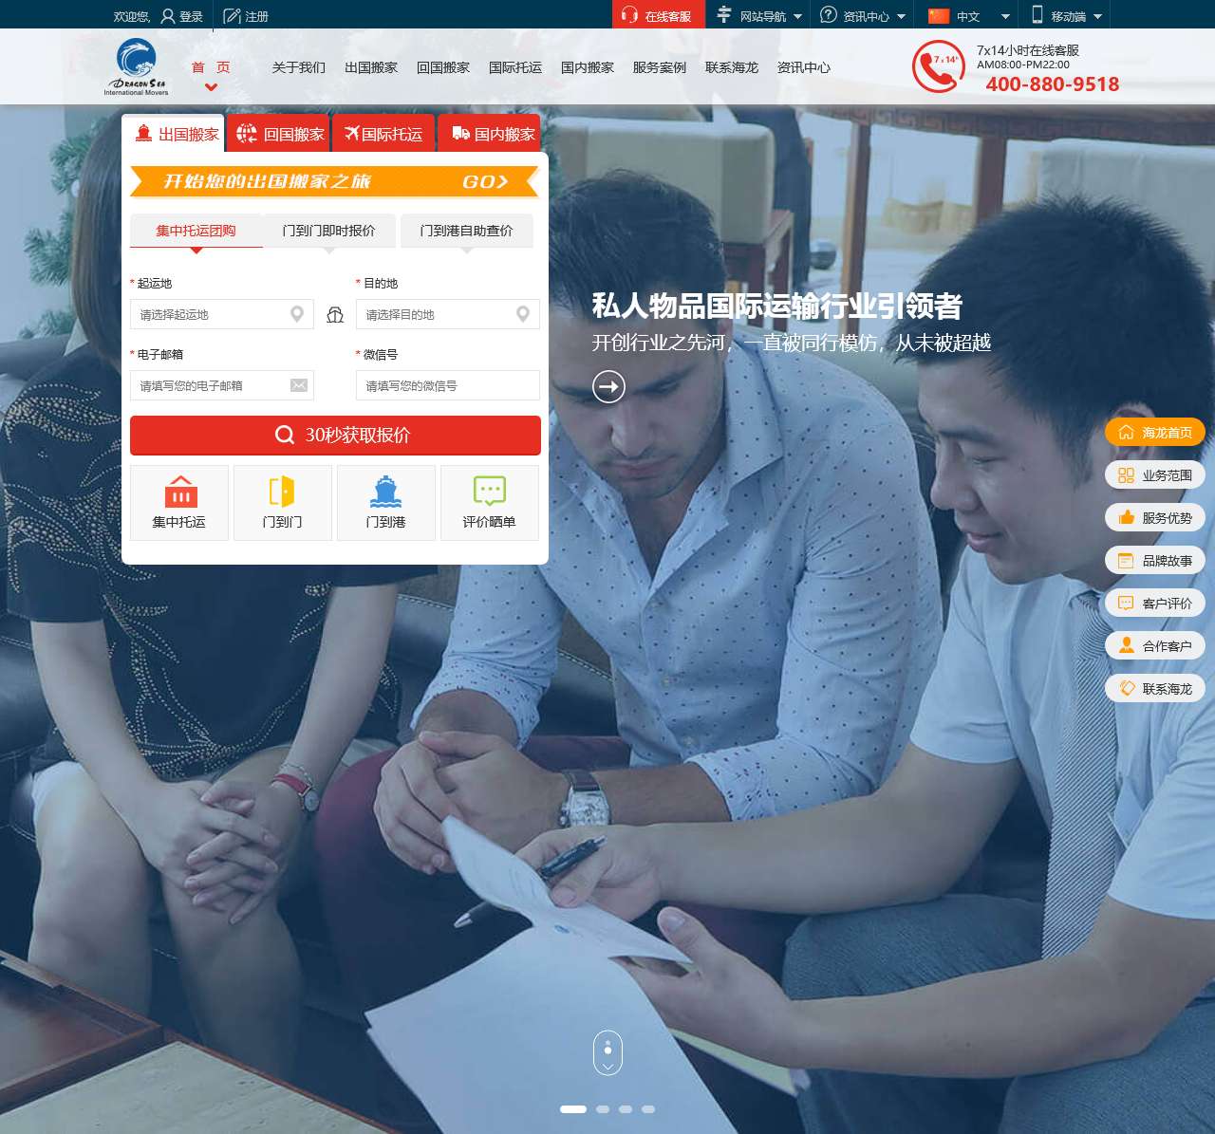The image size is (1215, 1134).
Task: Click the banner circular arrow icon
Action: coord(608,386)
